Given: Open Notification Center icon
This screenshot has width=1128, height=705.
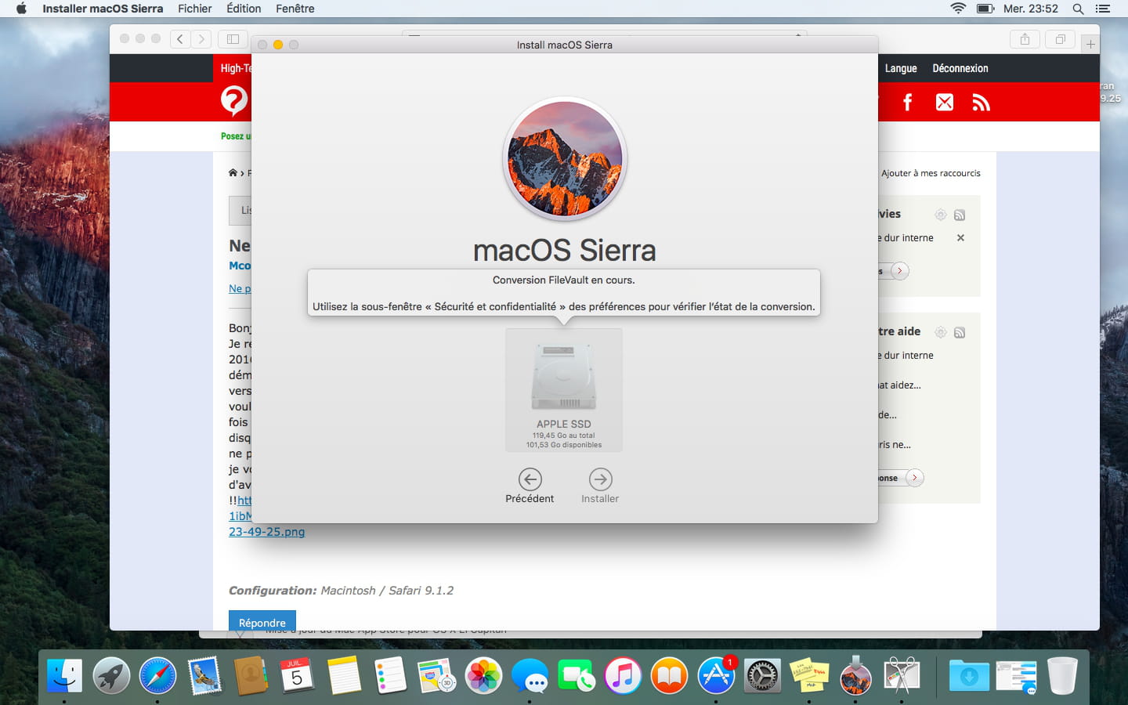Looking at the screenshot, I should point(1103,9).
